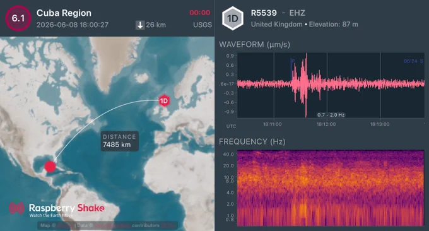Click the UTC label under waveform

coord(231,126)
